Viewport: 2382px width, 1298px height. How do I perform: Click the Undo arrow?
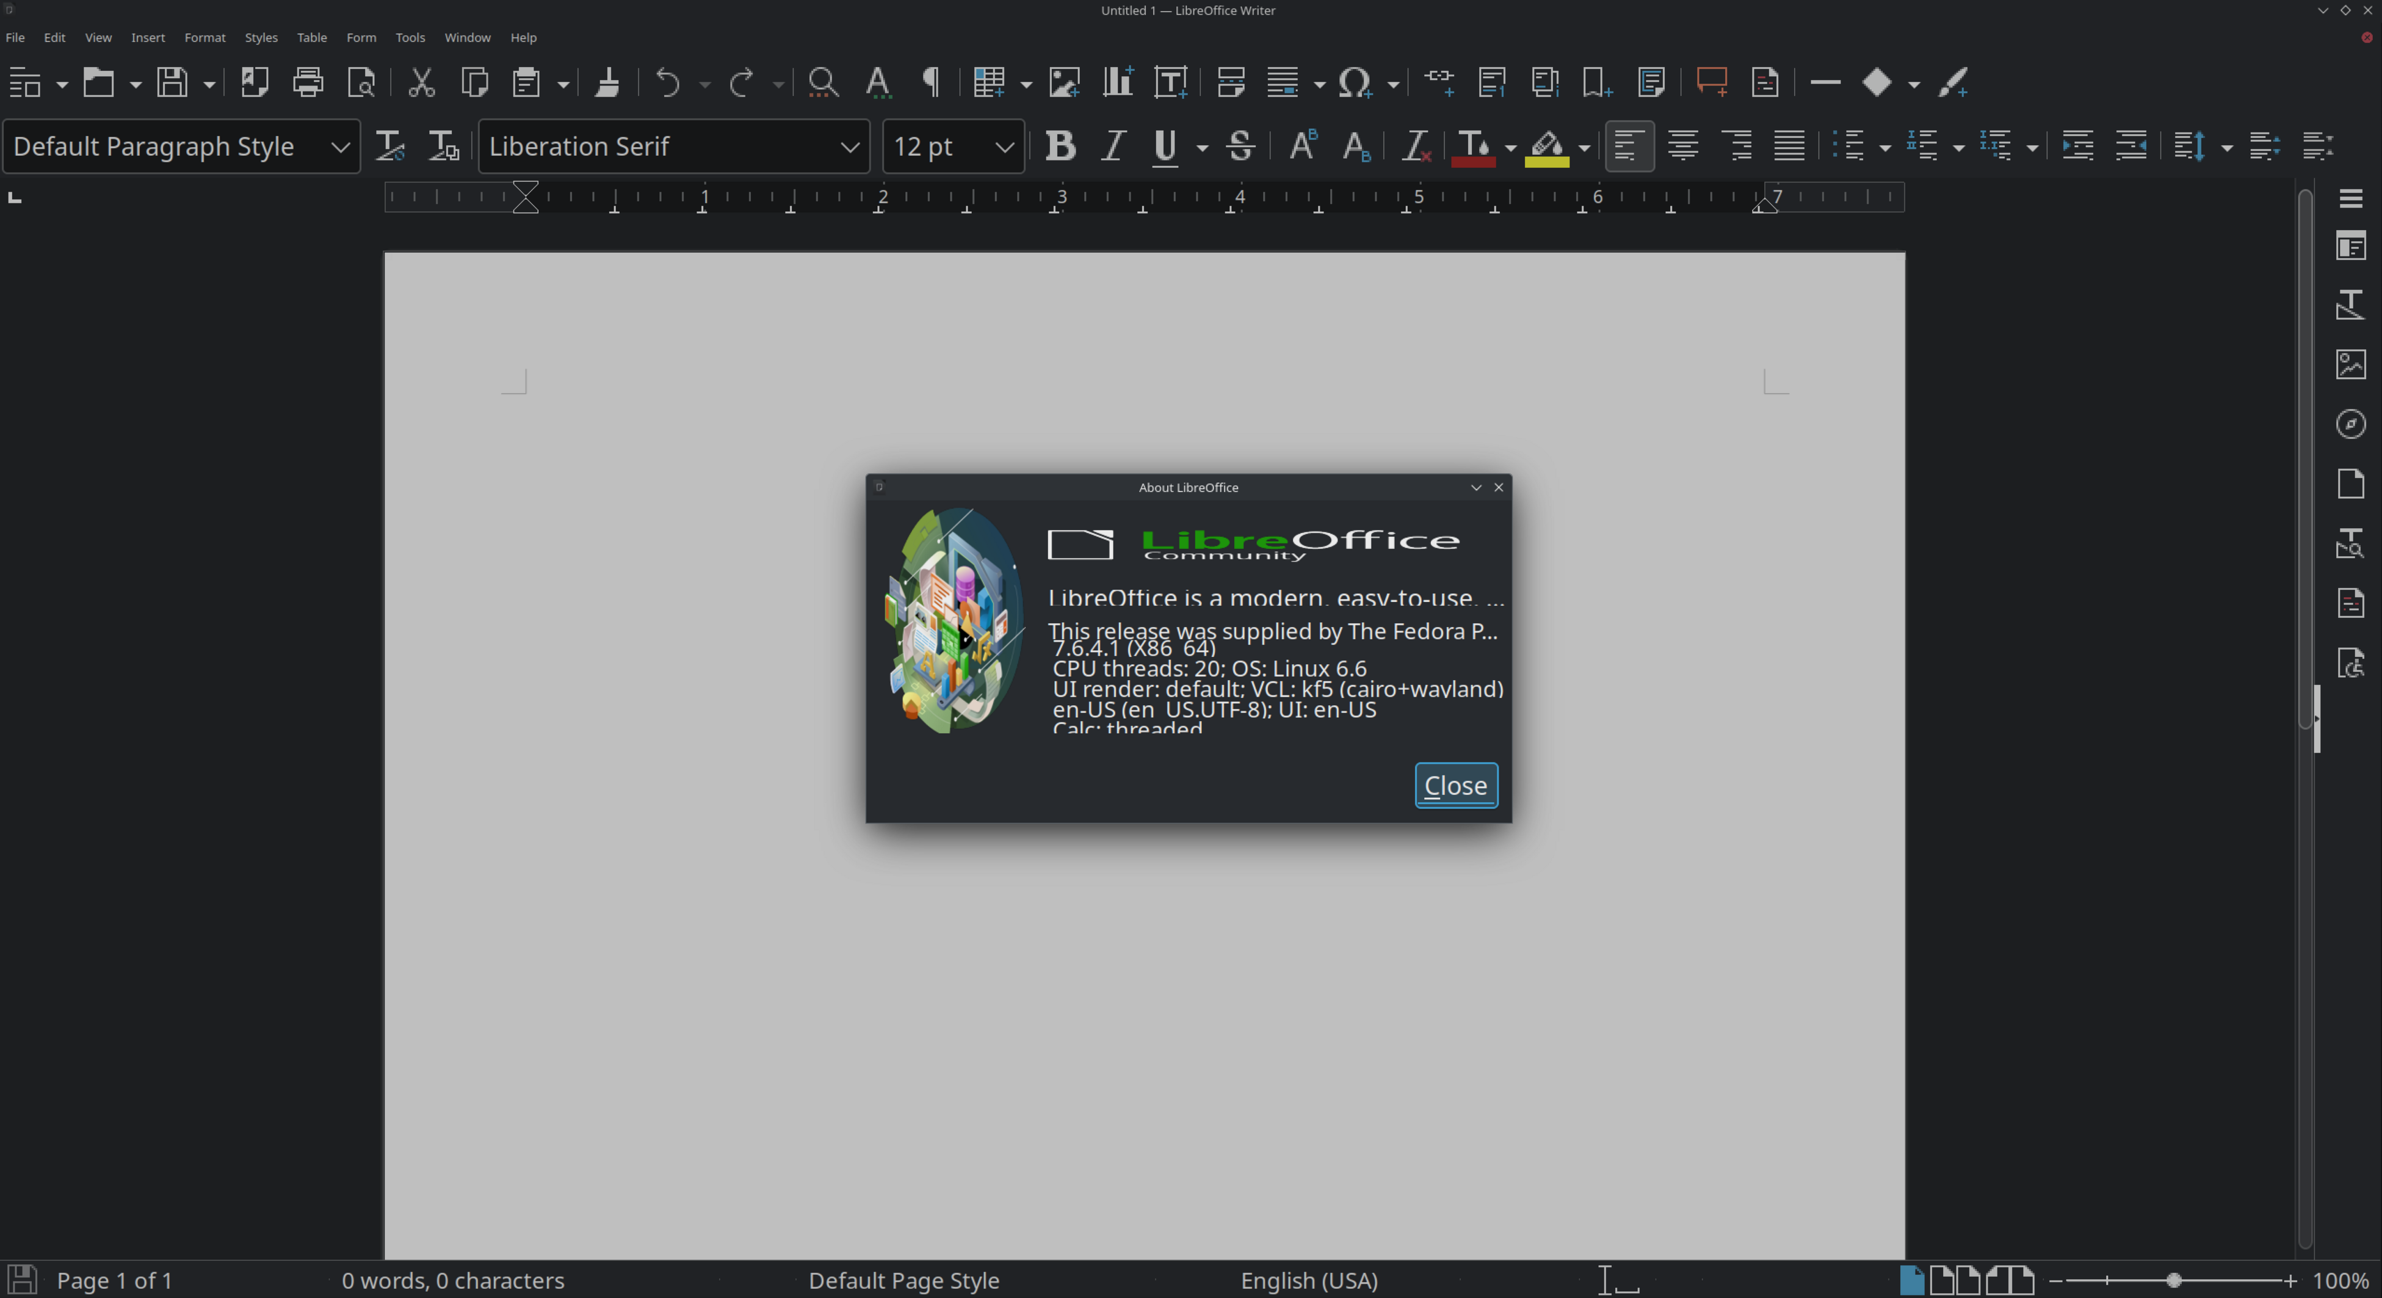[x=668, y=83]
